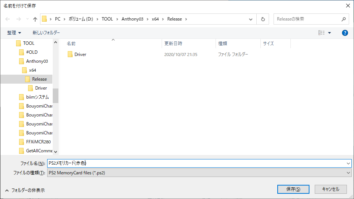Image resolution: width=354 pixels, height=199 pixels.
Task: Select x64 folder in the tree
Action: click(x=33, y=70)
